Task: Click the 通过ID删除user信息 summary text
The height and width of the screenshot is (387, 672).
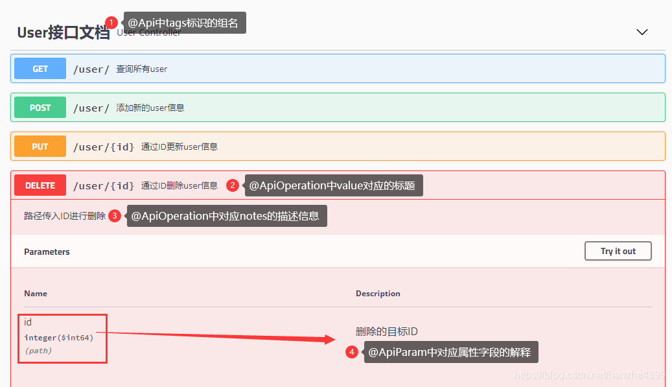Action: [x=179, y=185]
